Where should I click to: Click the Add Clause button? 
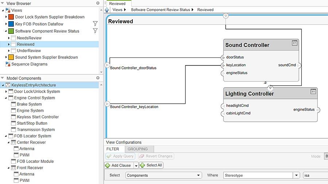tap(119, 165)
